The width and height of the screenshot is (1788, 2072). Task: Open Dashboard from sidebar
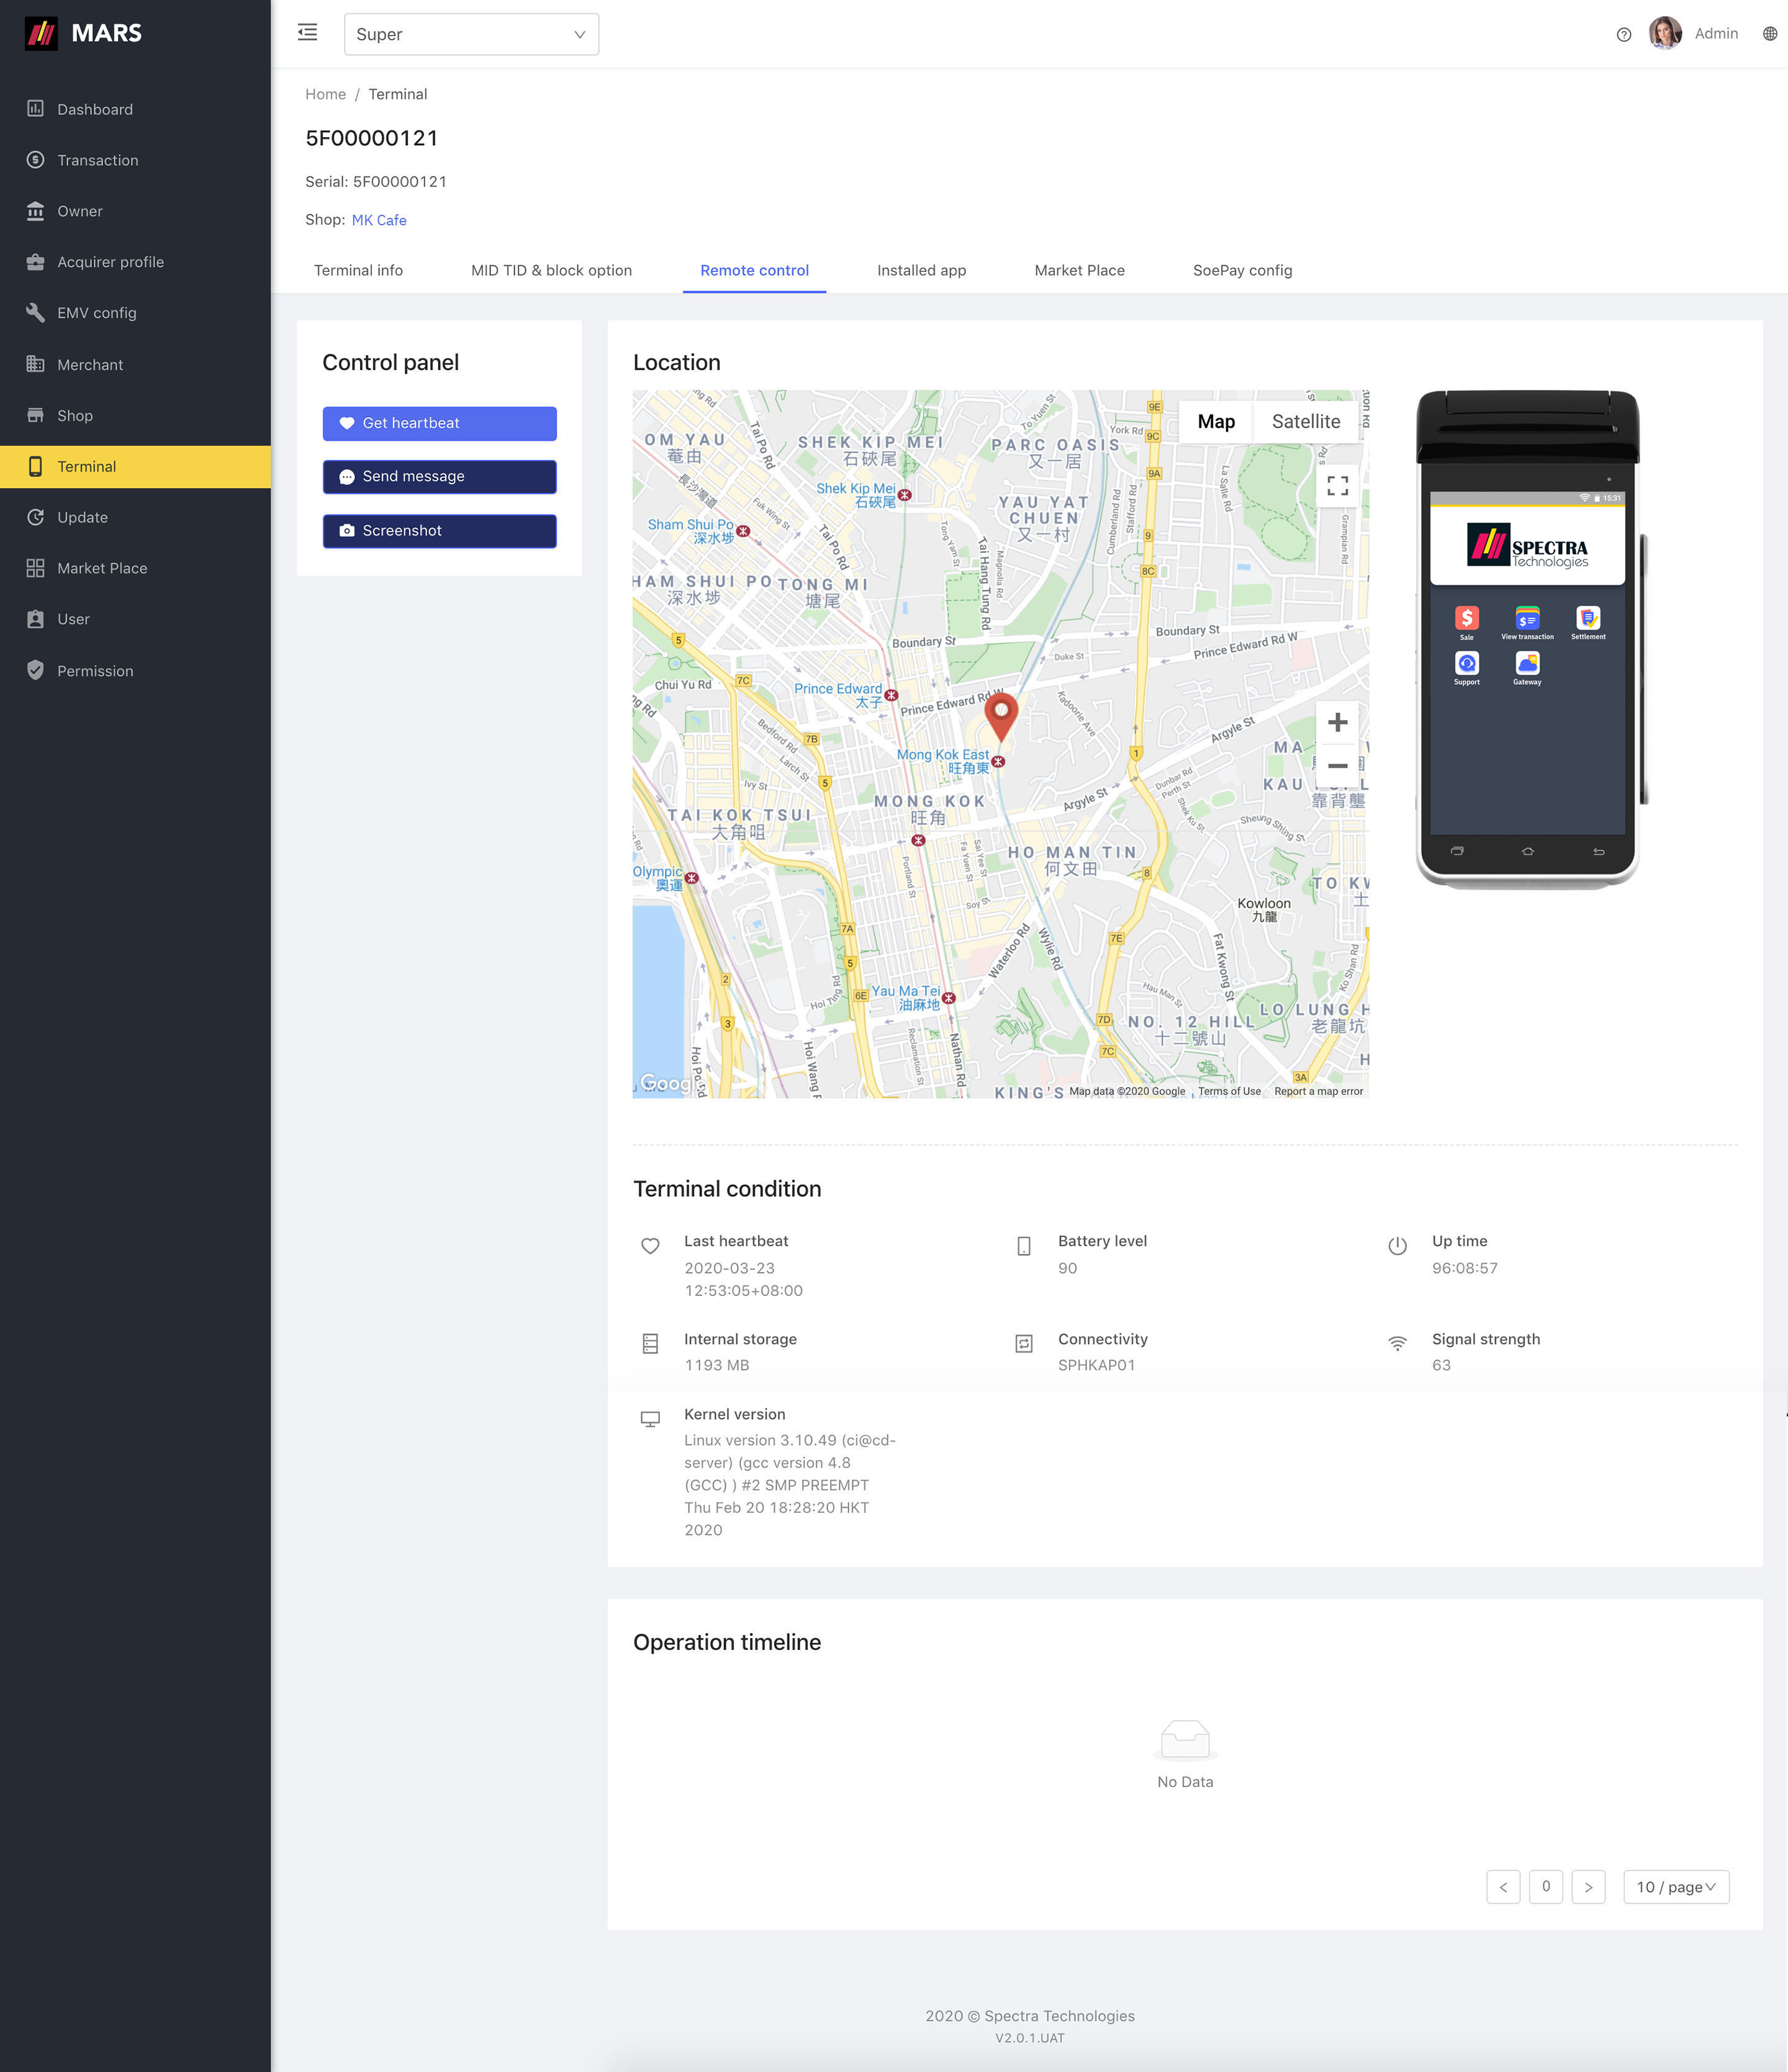94,109
